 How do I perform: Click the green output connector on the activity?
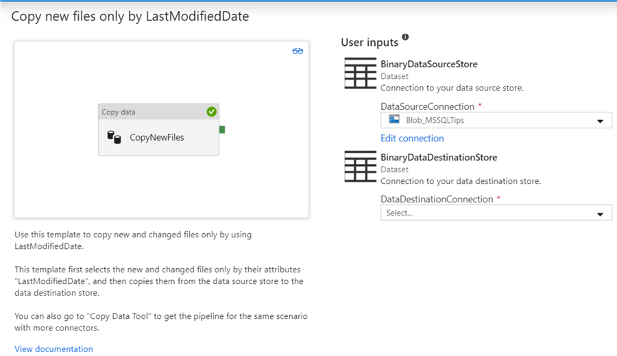(222, 130)
